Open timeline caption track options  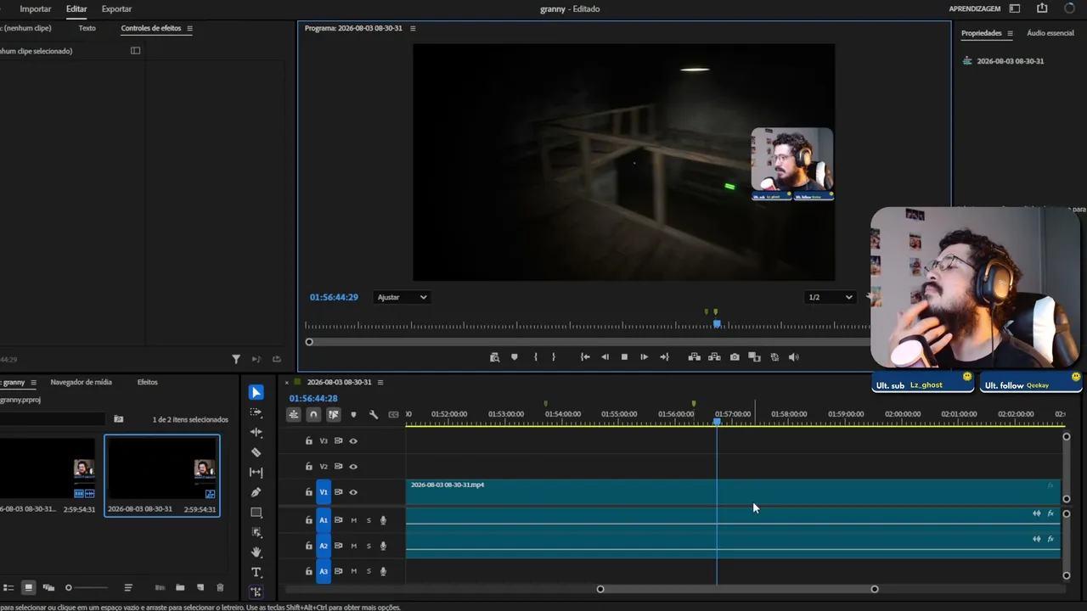[393, 414]
